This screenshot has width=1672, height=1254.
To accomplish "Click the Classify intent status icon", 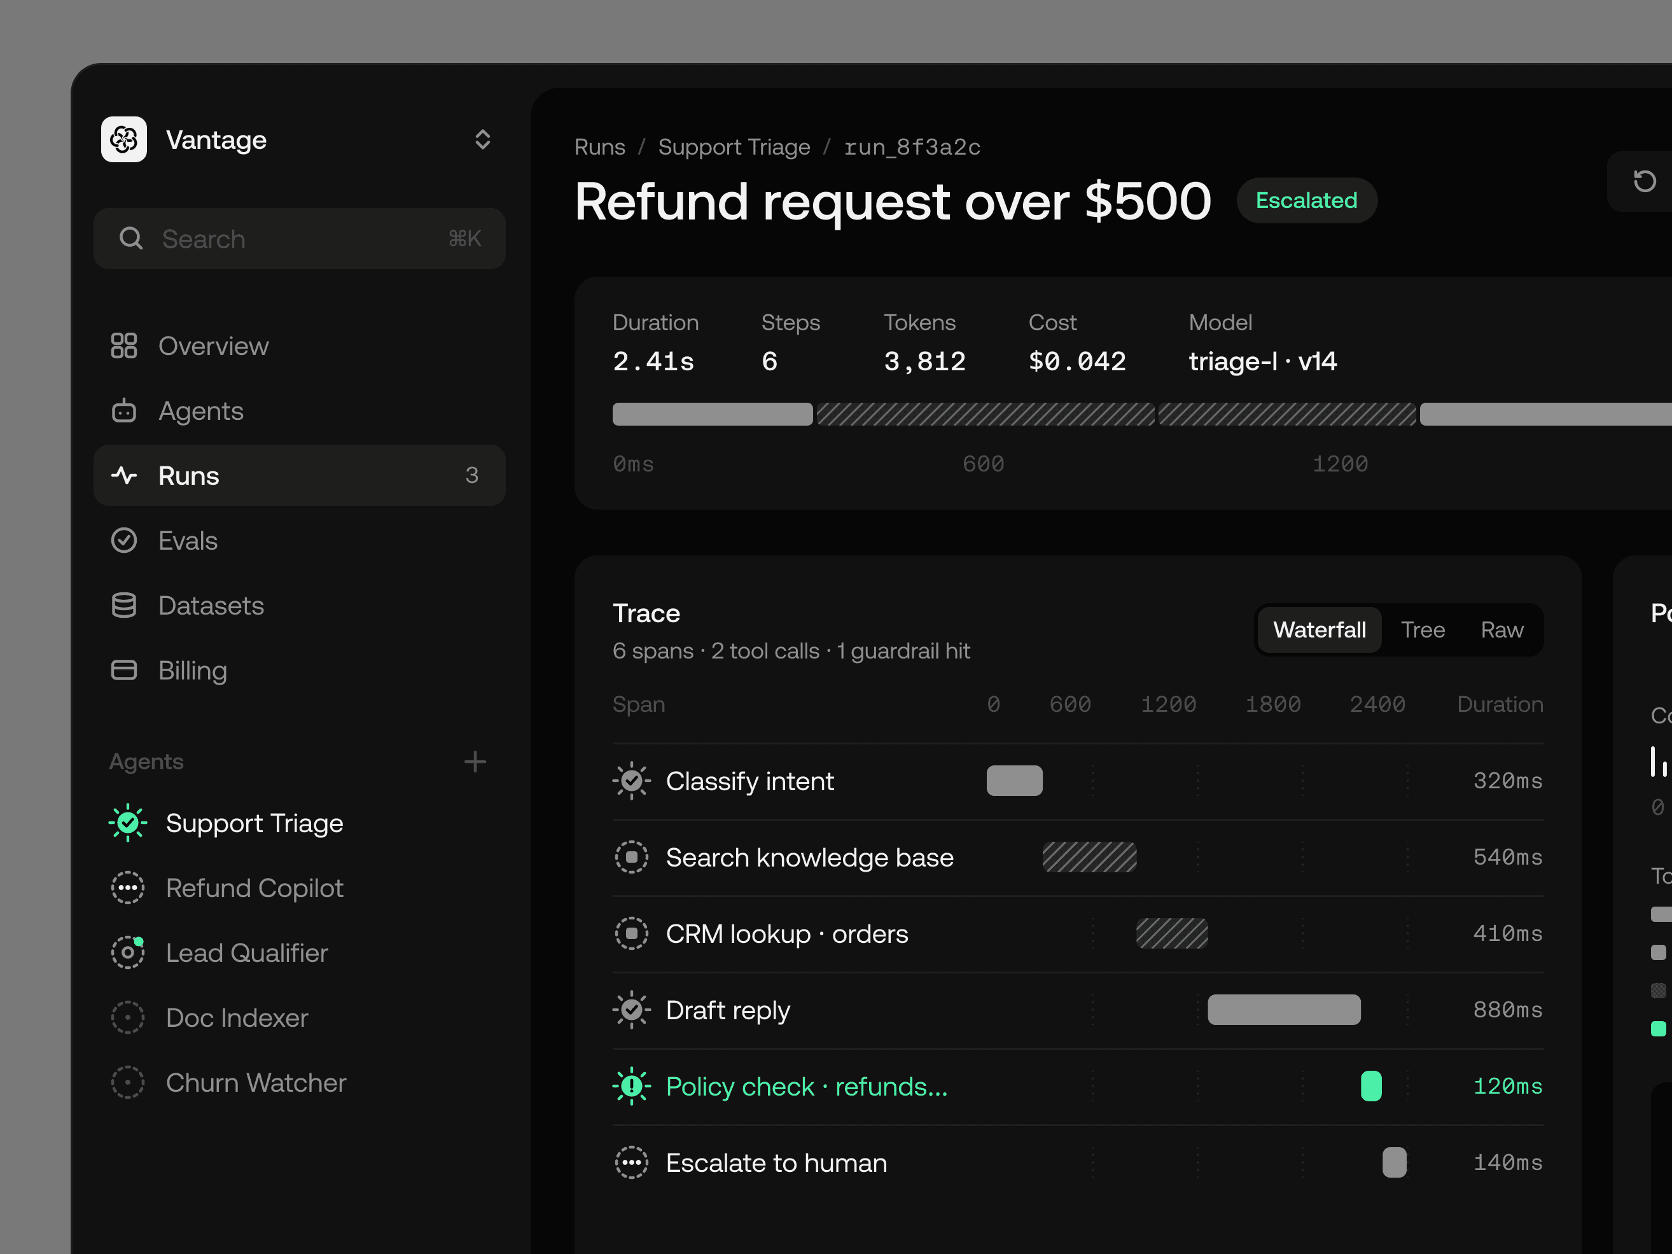I will (x=631, y=781).
